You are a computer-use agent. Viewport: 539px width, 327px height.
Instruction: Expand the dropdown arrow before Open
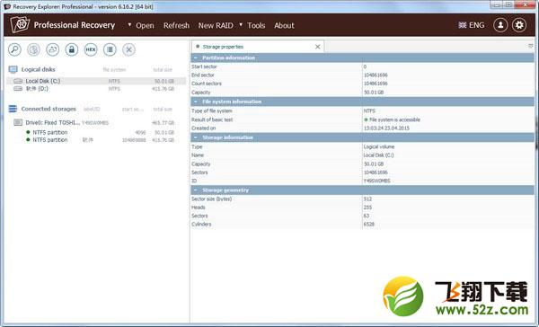point(129,25)
